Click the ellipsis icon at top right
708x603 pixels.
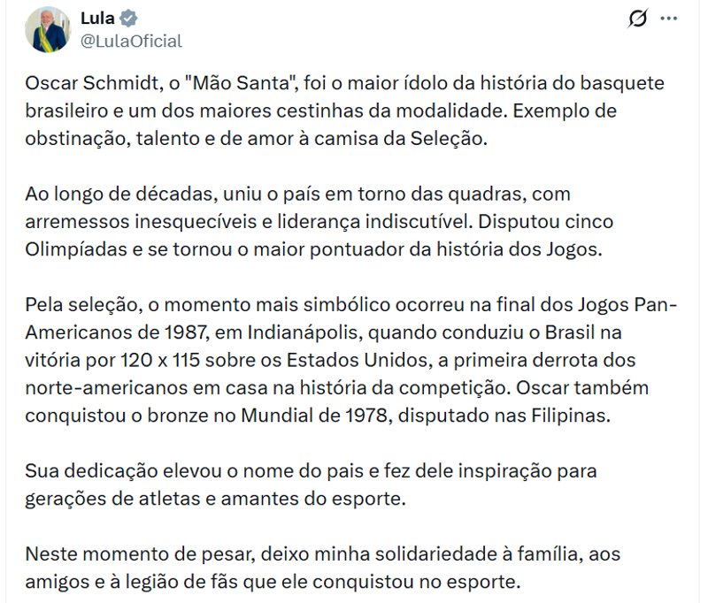(x=671, y=17)
